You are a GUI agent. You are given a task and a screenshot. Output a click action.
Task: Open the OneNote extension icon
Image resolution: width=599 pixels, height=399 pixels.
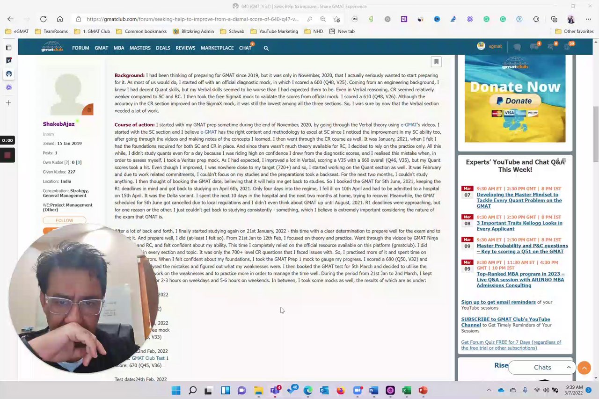pos(404,19)
